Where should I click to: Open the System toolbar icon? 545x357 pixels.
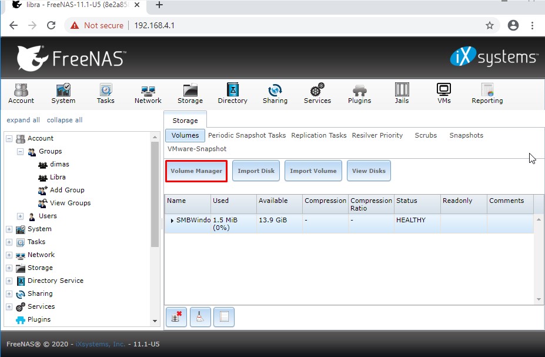click(x=63, y=93)
